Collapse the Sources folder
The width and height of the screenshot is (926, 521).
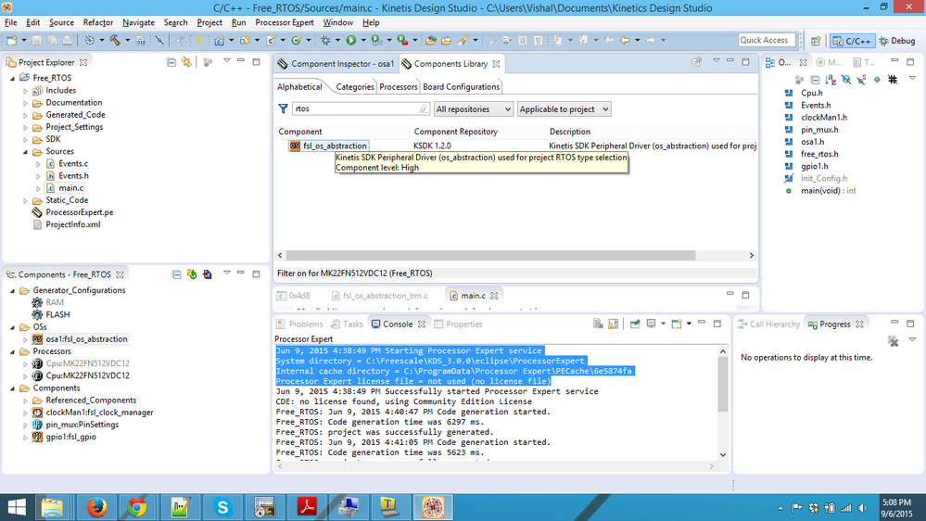click(x=25, y=152)
